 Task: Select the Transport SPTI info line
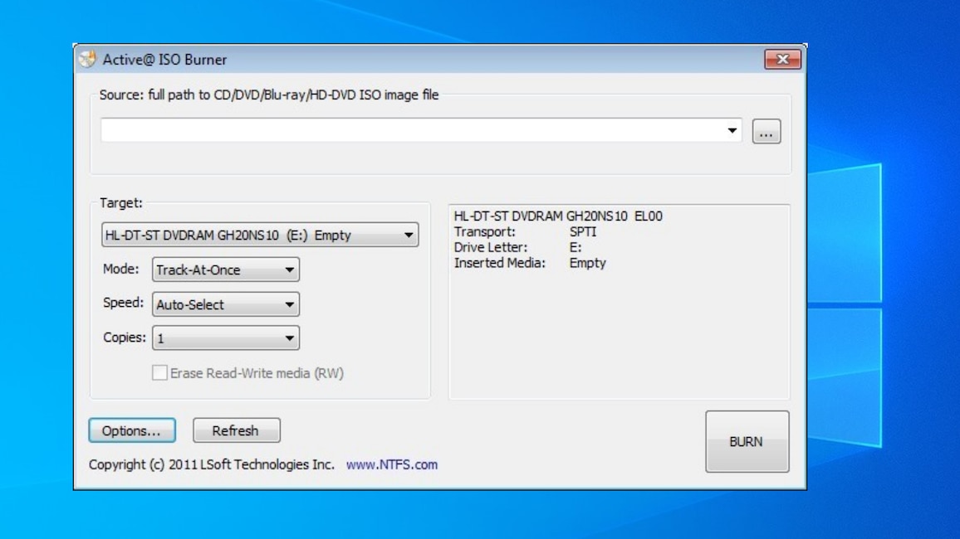click(x=525, y=232)
